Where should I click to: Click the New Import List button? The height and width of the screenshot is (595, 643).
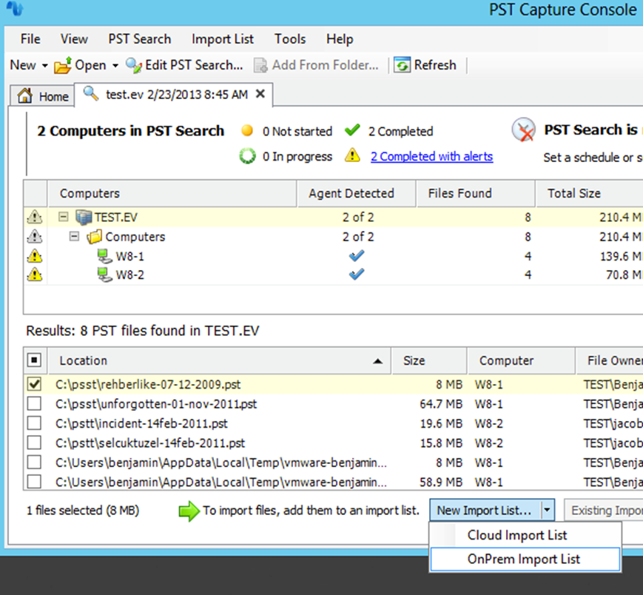coord(486,511)
